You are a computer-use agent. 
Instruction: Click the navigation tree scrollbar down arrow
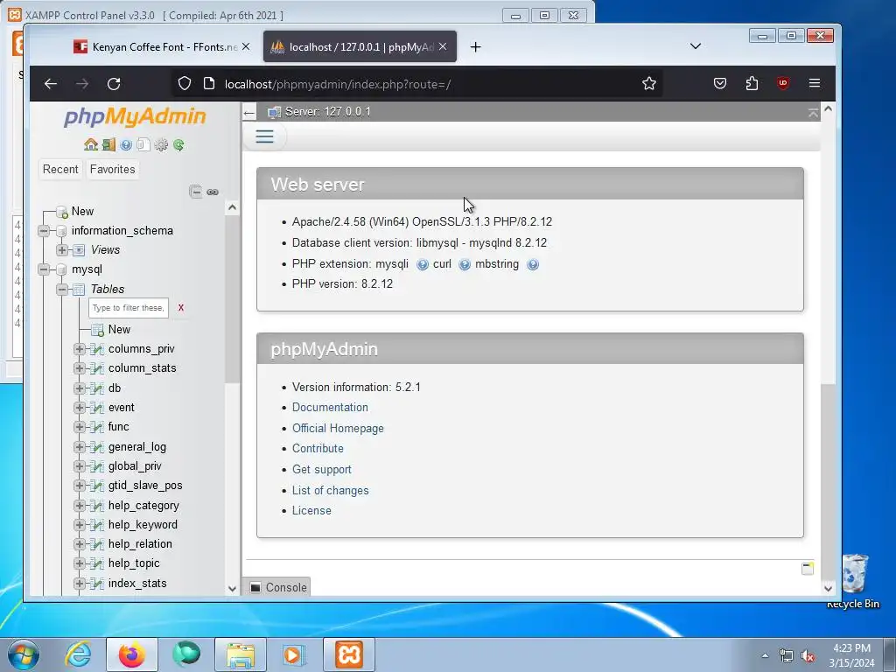232,589
